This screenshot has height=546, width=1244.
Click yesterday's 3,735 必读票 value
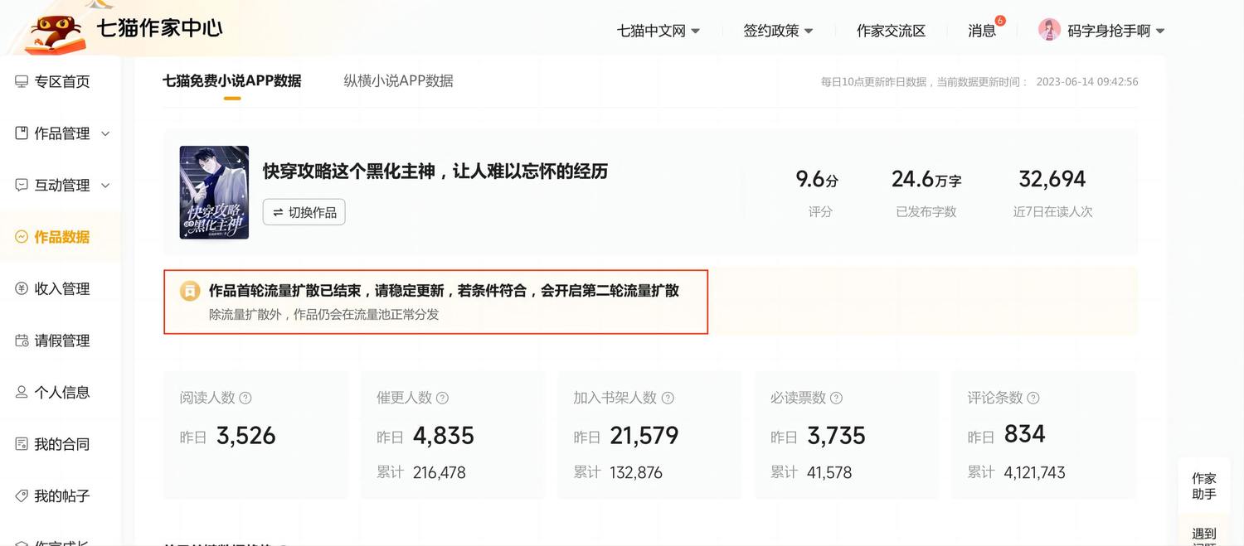(x=836, y=436)
